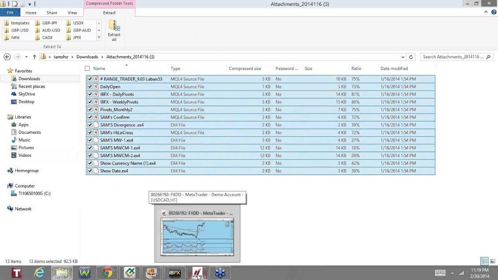The image size is (498, 280).
Task: Select the templates extract destination folder
Action: [17, 23]
